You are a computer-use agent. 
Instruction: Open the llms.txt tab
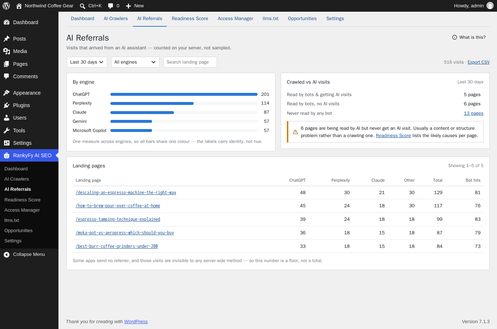click(x=270, y=19)
